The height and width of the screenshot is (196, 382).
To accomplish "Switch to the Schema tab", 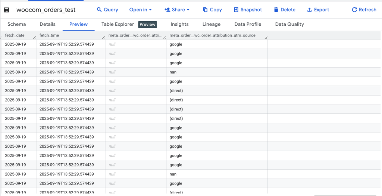I will [16, 24].
